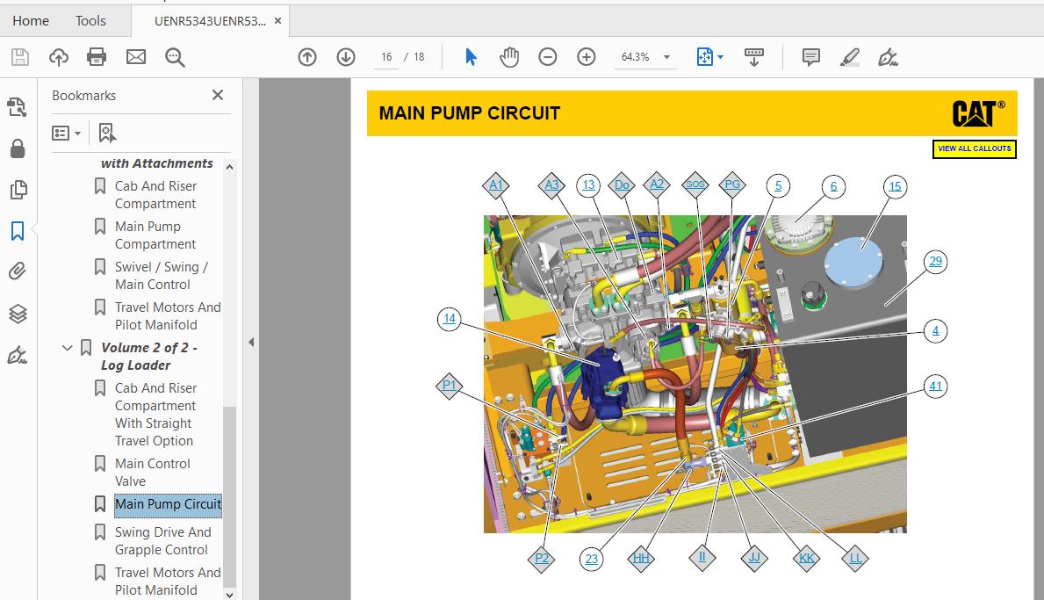Open the Attachments paperclip panel
1044x600 pixels.
pyautogui.click(x=18, y=271)
